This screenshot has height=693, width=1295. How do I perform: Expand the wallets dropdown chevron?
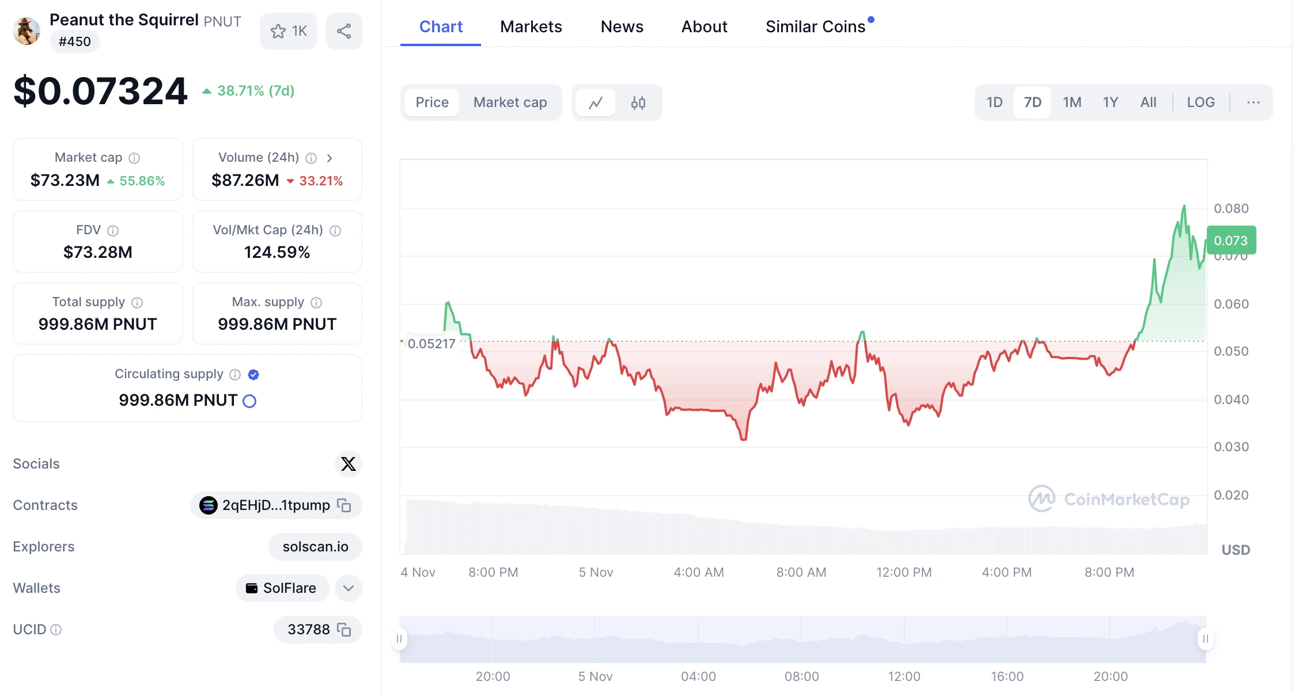click(349, 588)
